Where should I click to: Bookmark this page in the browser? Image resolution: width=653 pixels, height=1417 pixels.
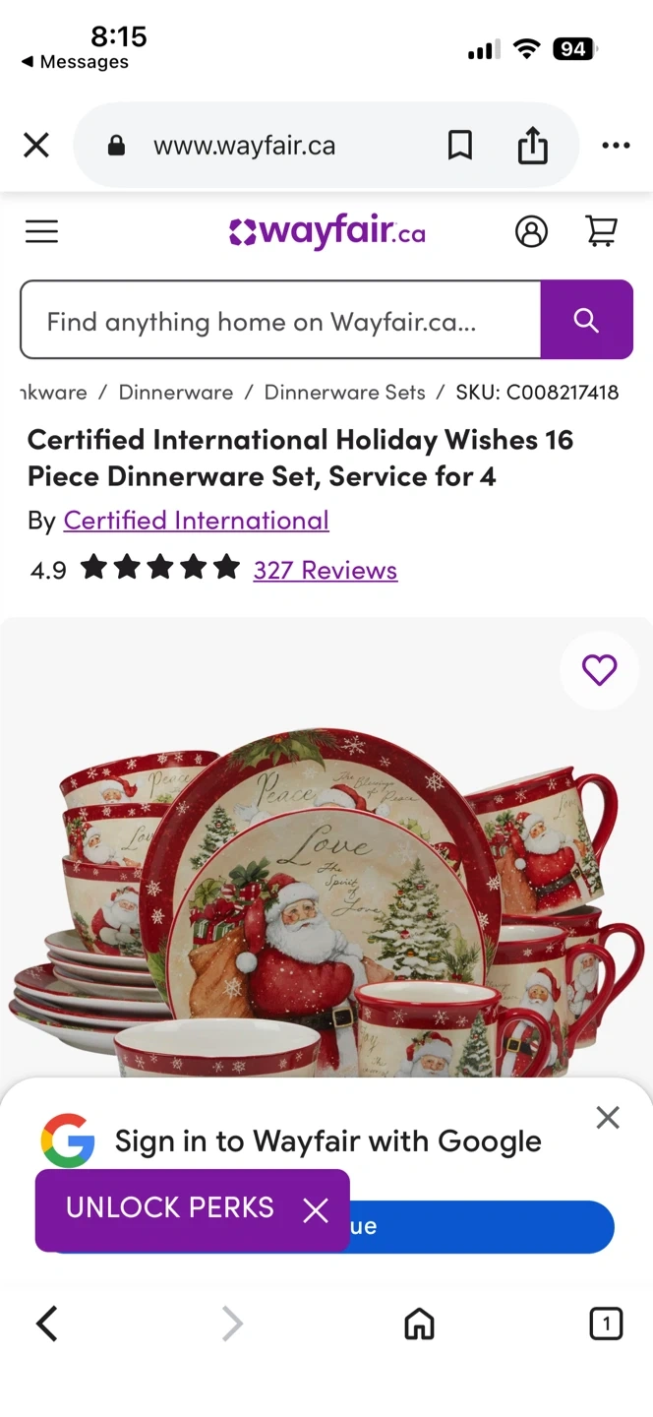tap(459, 147)
